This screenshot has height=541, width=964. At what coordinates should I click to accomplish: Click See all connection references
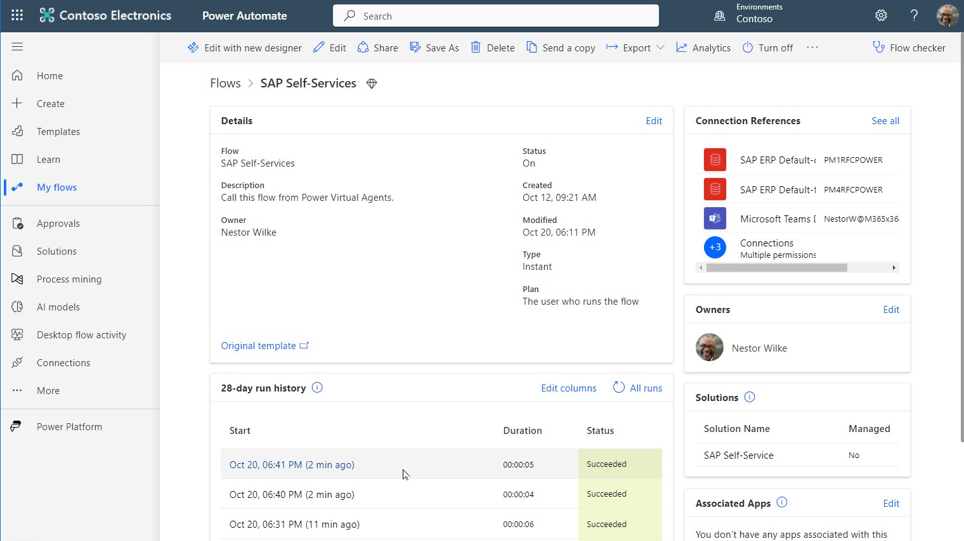(x=885, y=120)
